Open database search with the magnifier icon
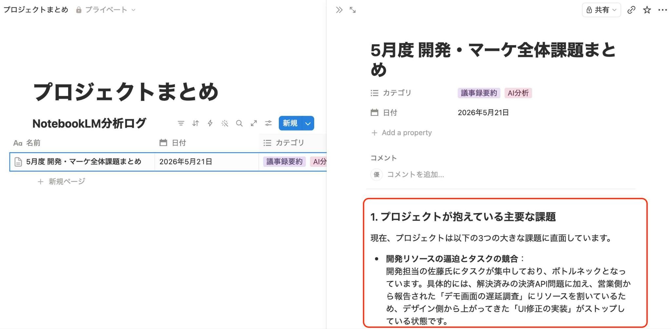 point(239,123)
